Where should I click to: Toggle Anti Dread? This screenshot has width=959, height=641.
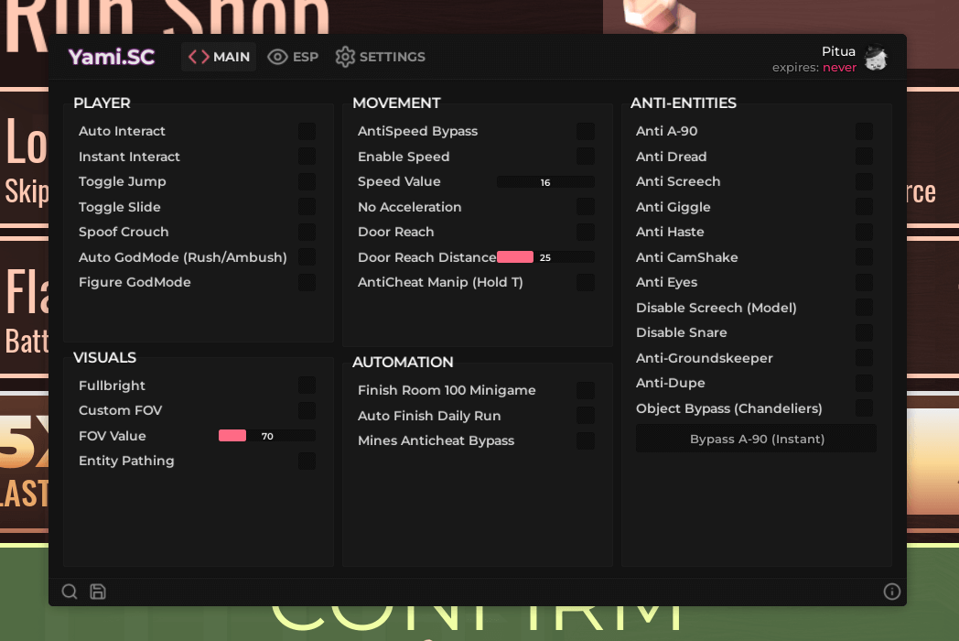pyautogui.click(x=864, y=156)
